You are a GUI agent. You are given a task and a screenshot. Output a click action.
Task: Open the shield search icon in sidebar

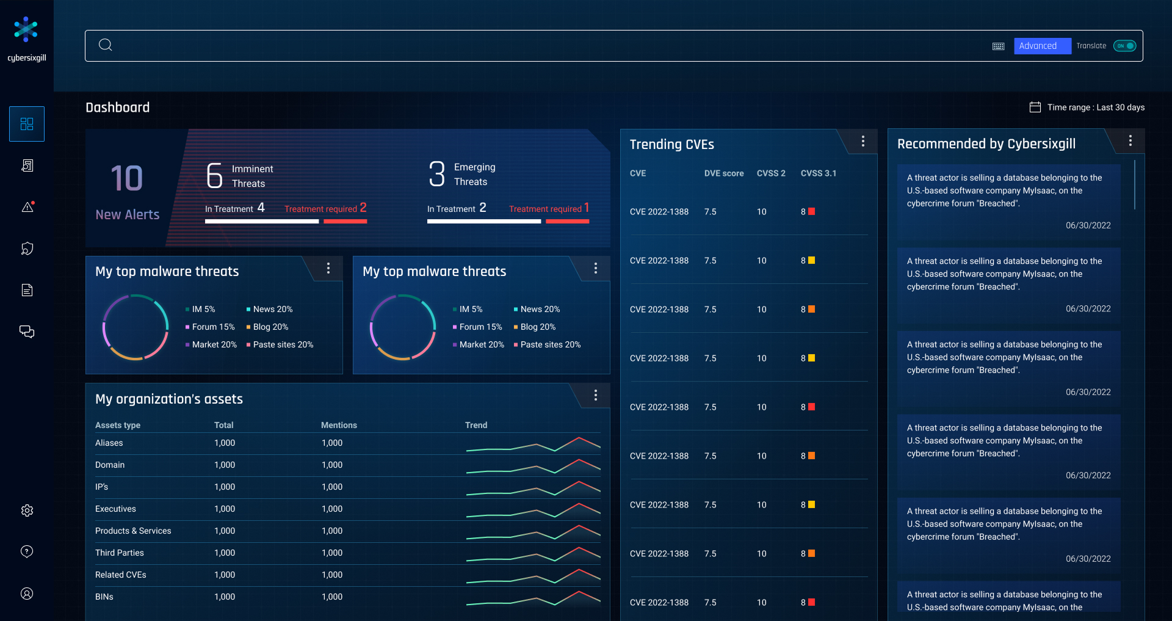coord(27,249)
